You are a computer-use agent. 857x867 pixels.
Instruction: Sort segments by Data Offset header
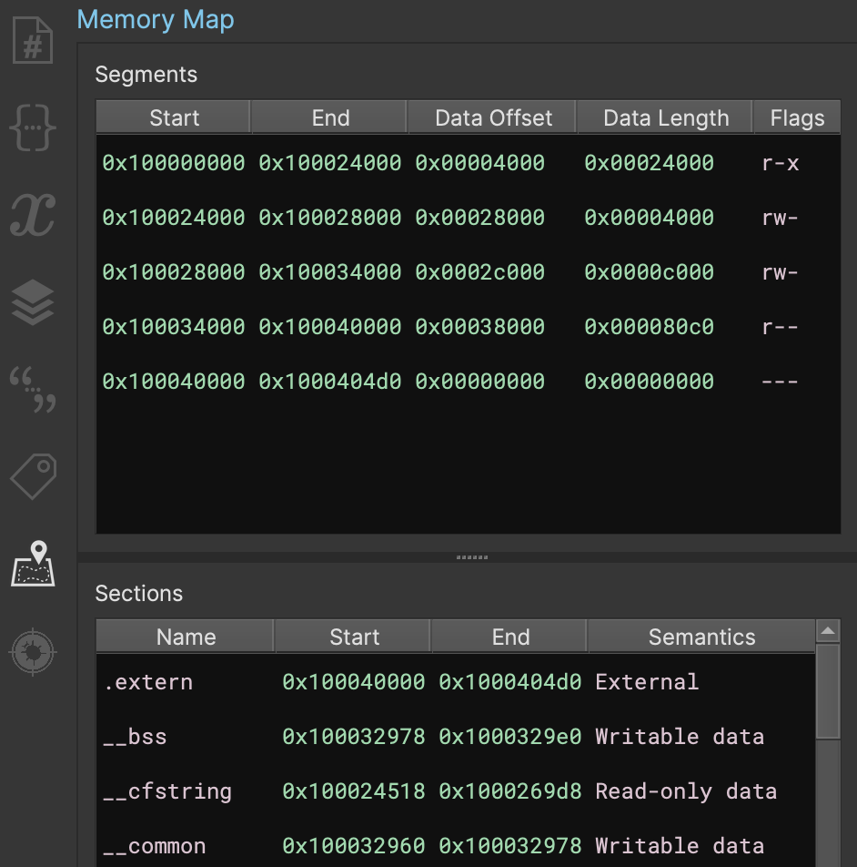click(x=492, y=117)
